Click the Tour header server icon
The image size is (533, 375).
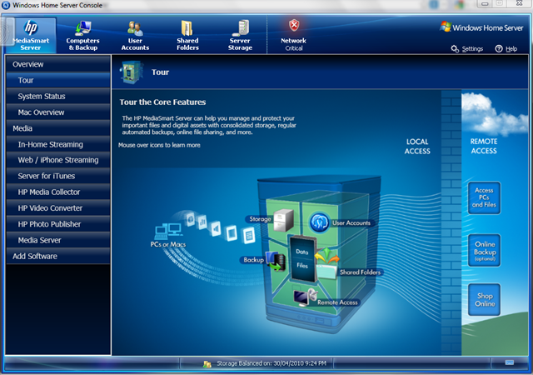click(x=131, y=72)
